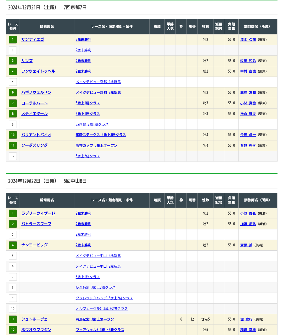This screenshot has width=283, height=335.
Task: Click Kyoto race 2 number button
Action: [13, 50]
